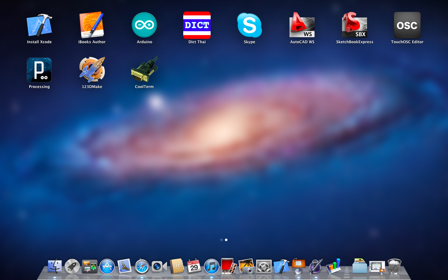The image size is (448, 280).
Task: Open Mission Control from the Dock
Action: (90, 267)
